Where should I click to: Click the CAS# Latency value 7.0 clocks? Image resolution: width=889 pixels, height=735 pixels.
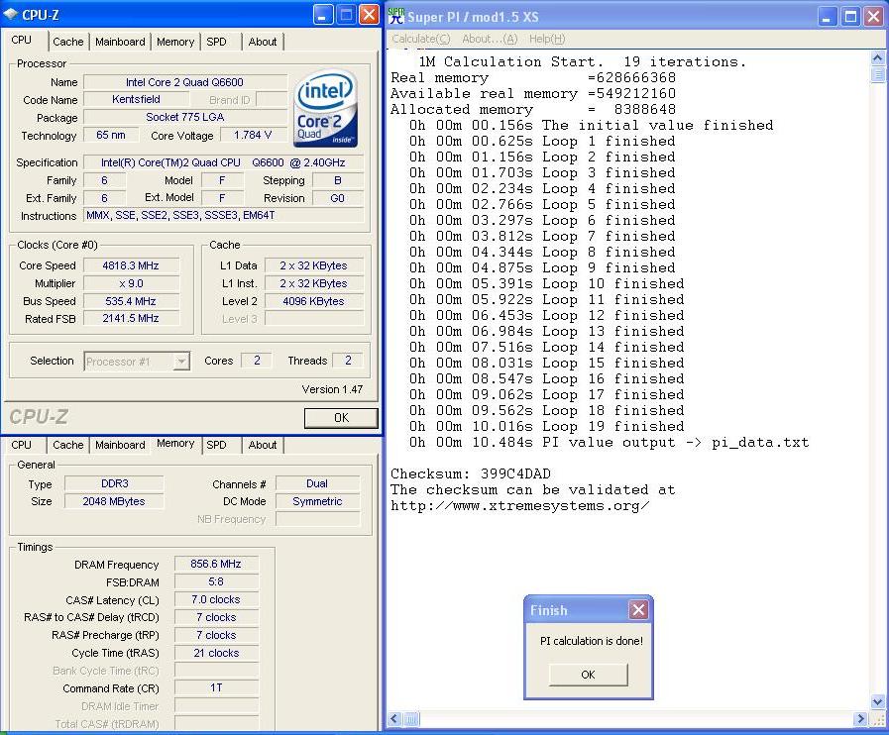[216, 599]
